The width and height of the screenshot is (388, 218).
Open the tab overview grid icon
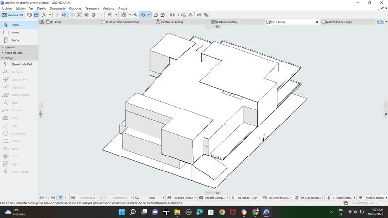(x=42, y=22)
